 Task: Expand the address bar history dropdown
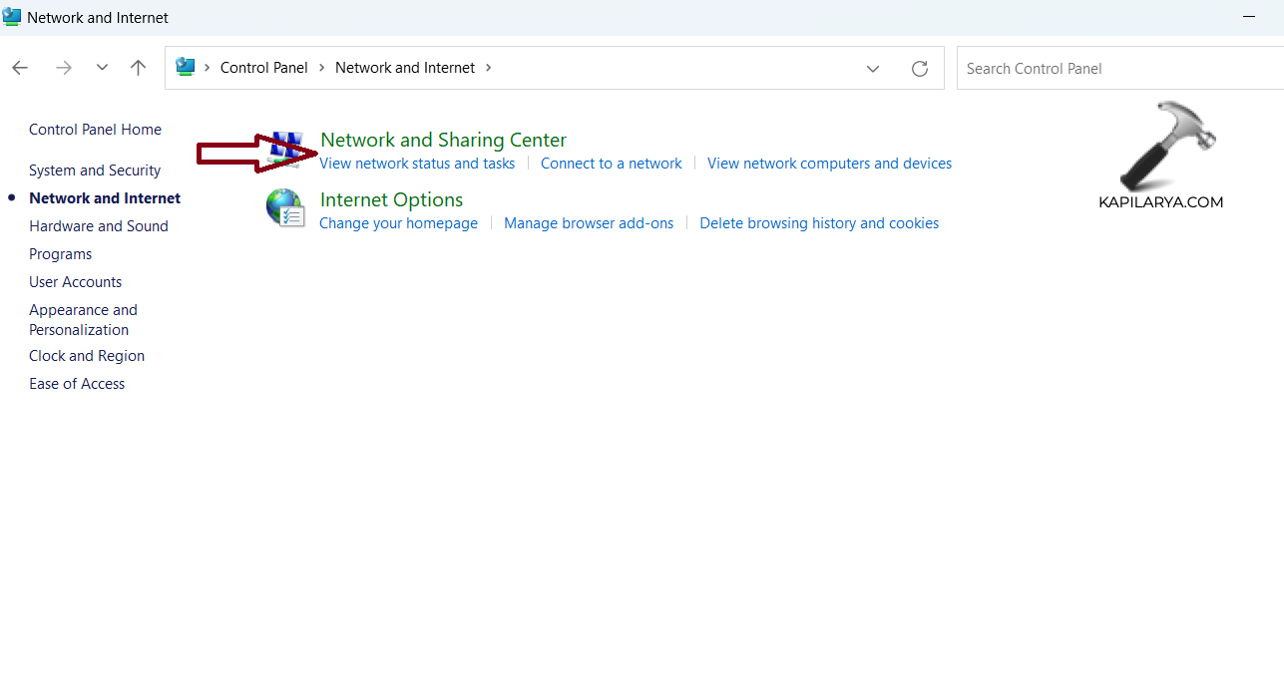[873, 69]
